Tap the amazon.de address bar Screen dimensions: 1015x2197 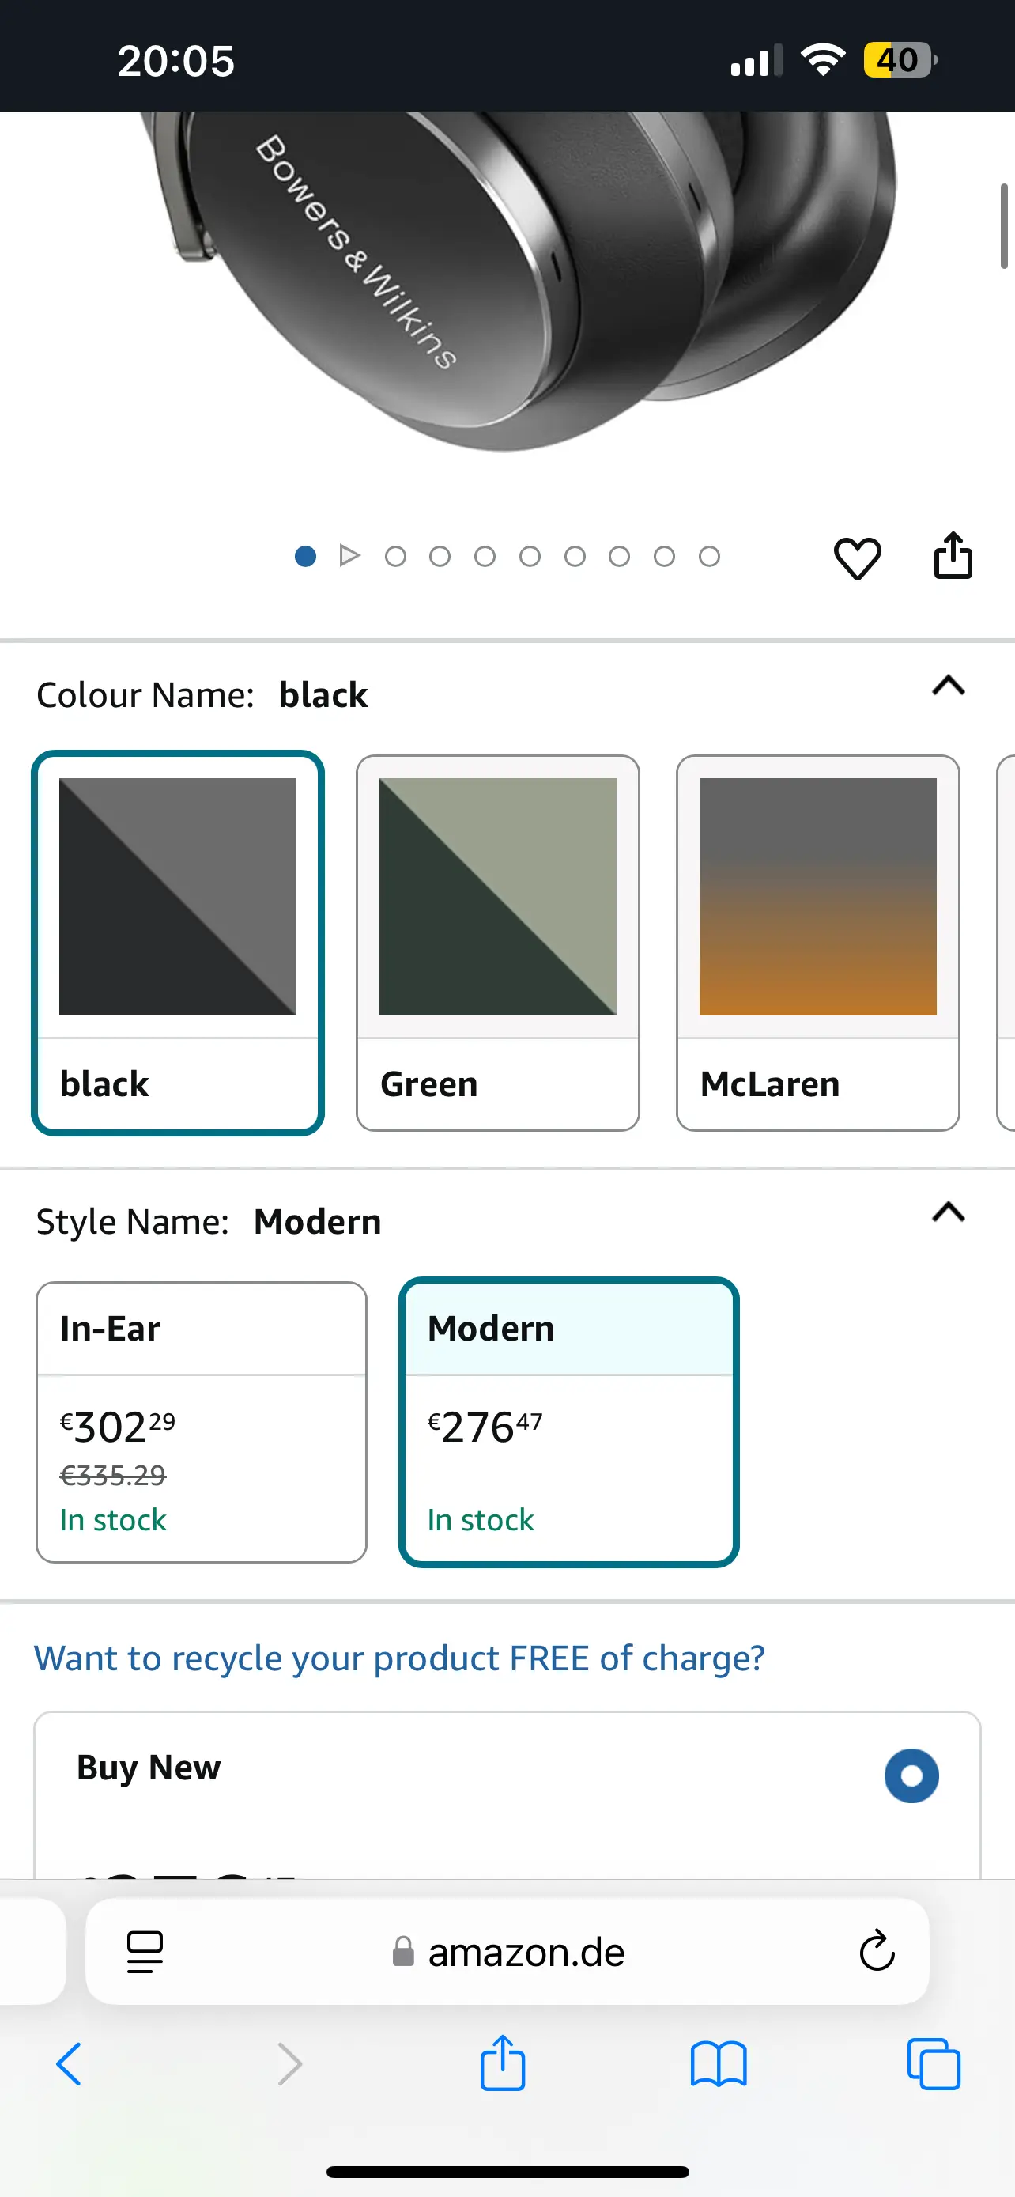pyautogui.click(x=507, y=1951)
